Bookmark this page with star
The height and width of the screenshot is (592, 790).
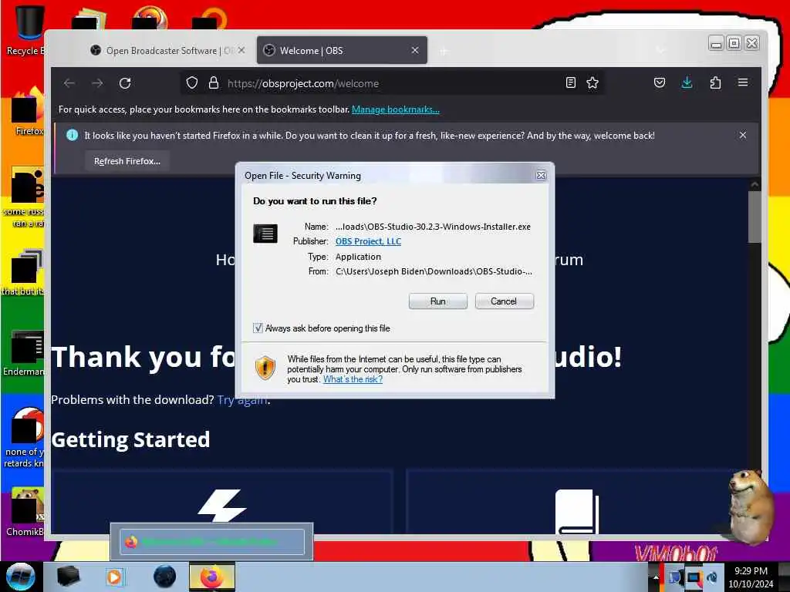pyautogui.click(x=592, y=83)
